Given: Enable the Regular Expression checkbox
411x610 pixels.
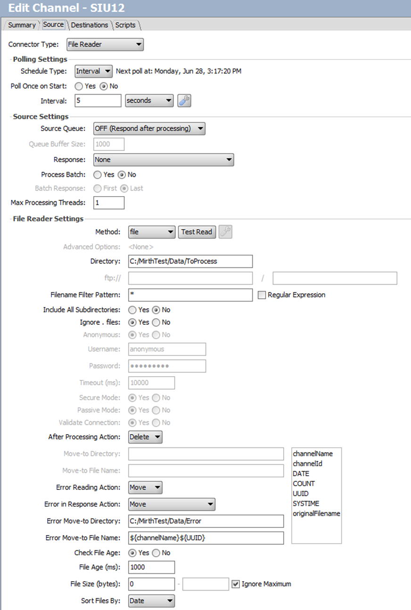Looking at the screenshot, I should [x=262, y=295].
